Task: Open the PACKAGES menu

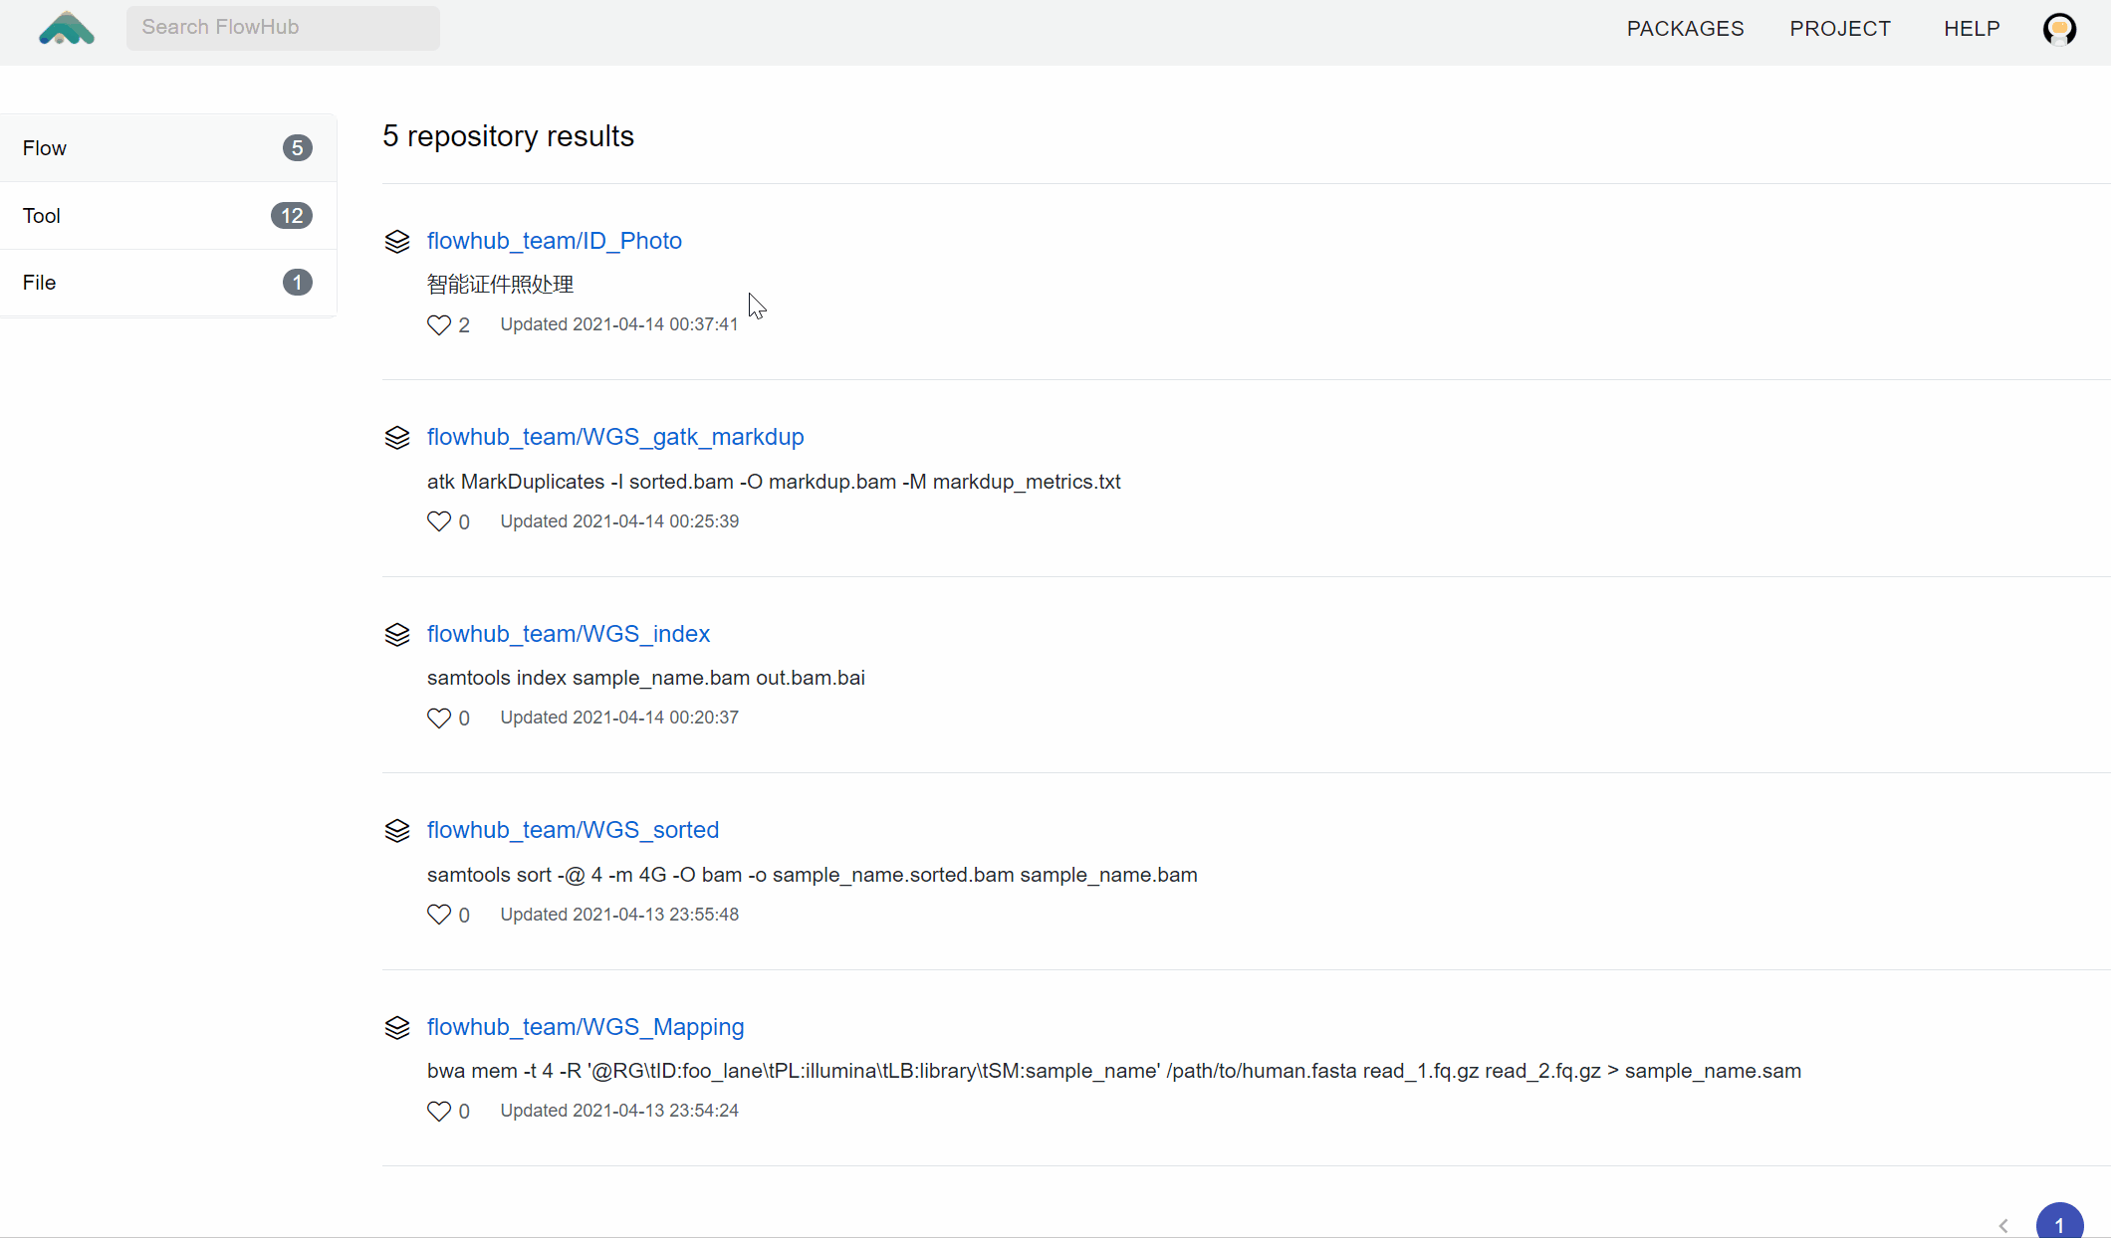Action: coord(1685,29)
